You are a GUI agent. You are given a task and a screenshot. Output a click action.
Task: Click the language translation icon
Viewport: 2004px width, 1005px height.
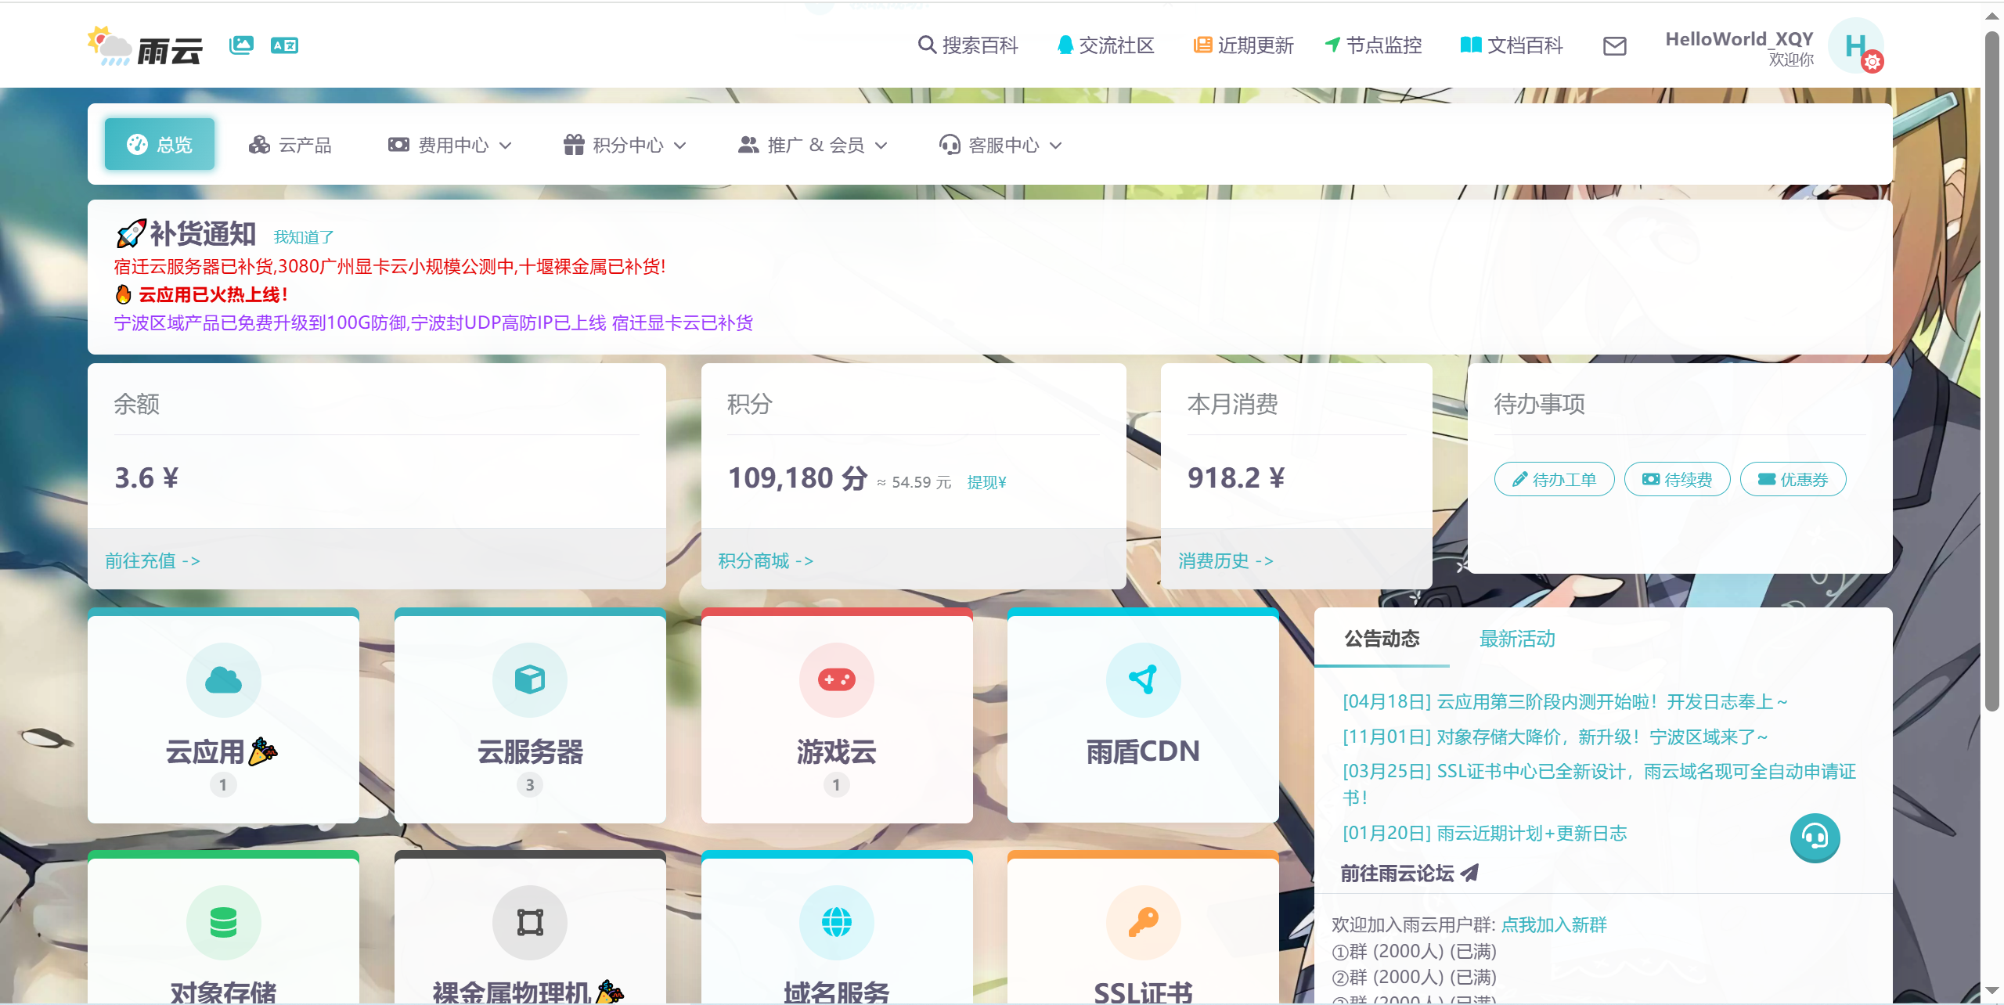tap(285, 45)
